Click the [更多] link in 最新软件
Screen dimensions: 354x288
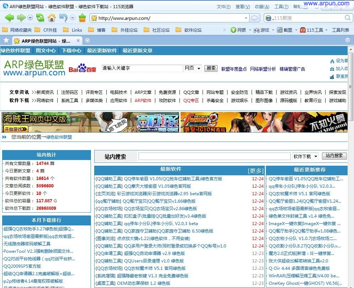coord(256,171)
